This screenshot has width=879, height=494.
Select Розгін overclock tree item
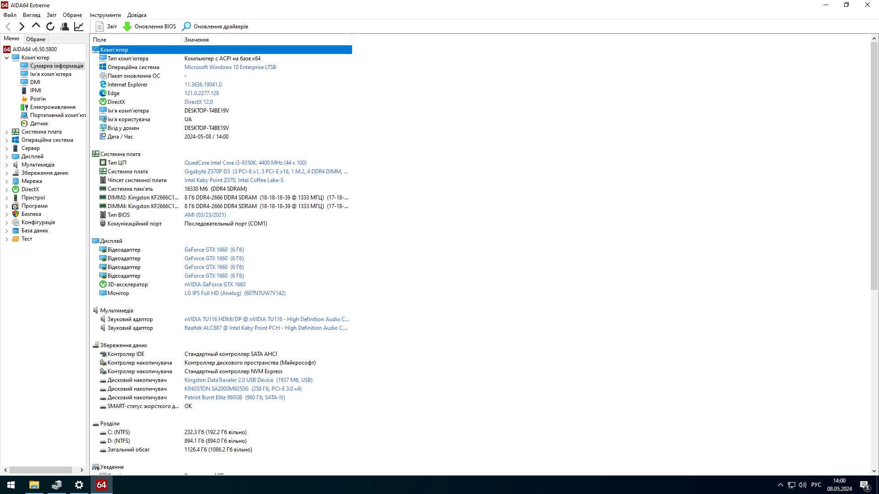click(38, 99)
